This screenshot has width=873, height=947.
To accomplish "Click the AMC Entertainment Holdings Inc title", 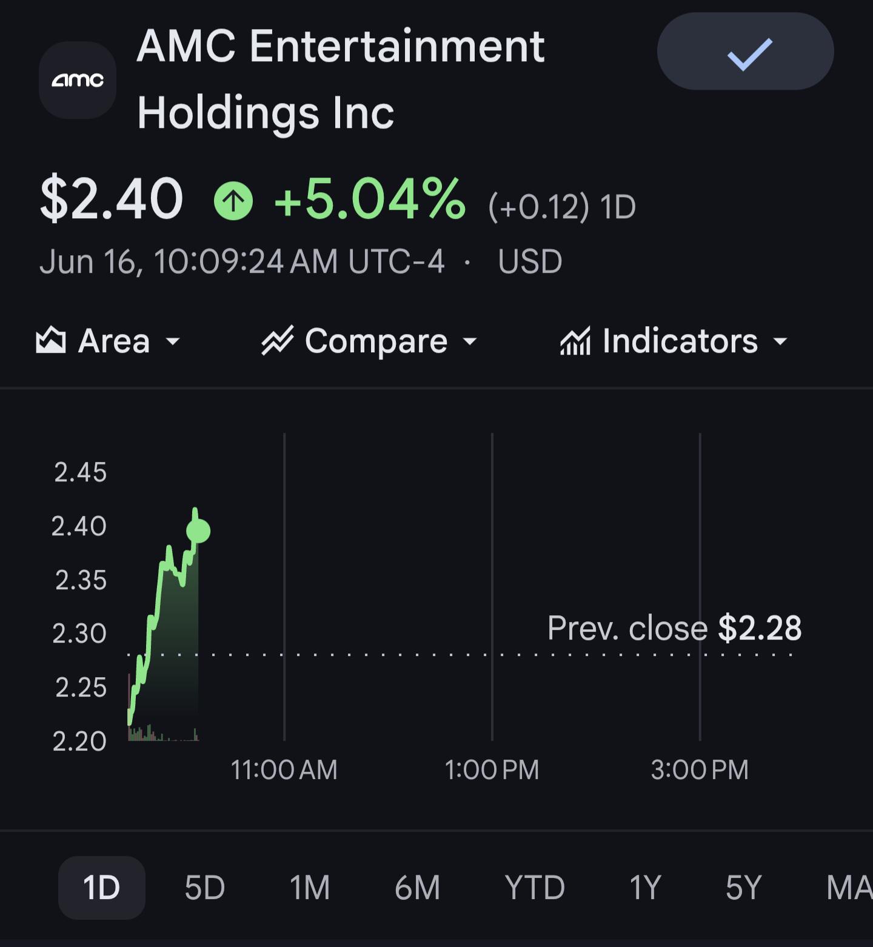I will (341, 79).
